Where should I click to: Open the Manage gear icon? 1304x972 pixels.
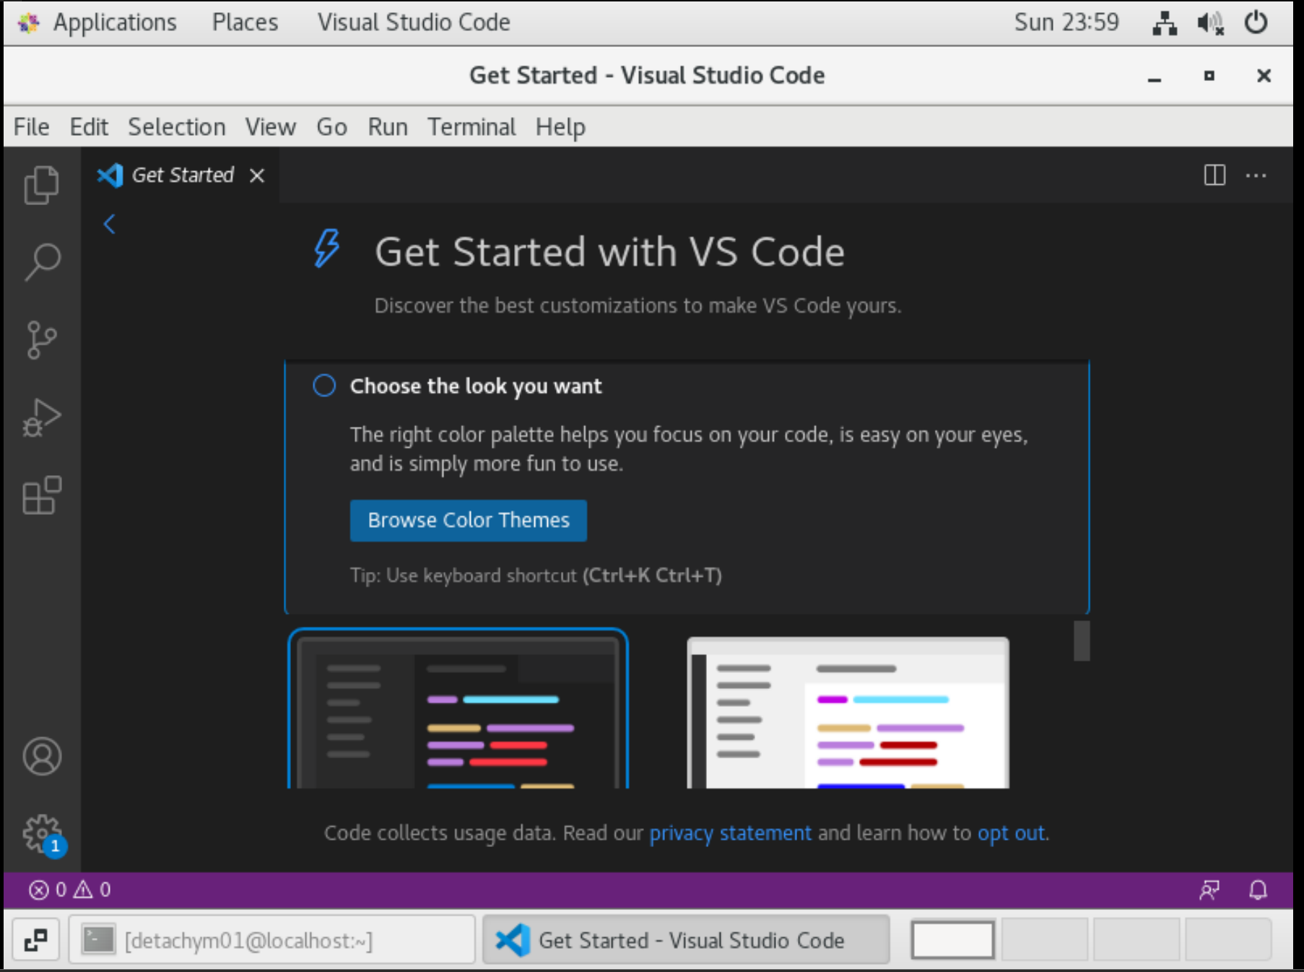[42, 834]
